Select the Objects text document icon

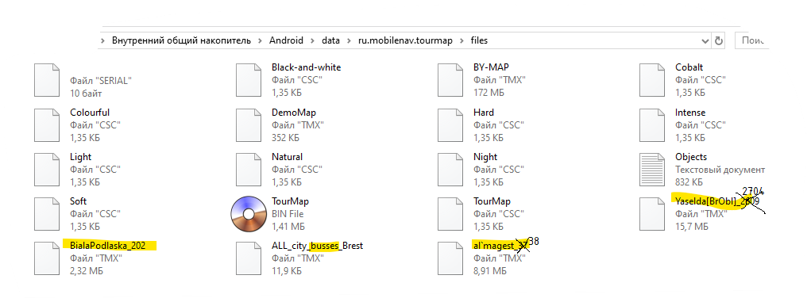point(651,170)
